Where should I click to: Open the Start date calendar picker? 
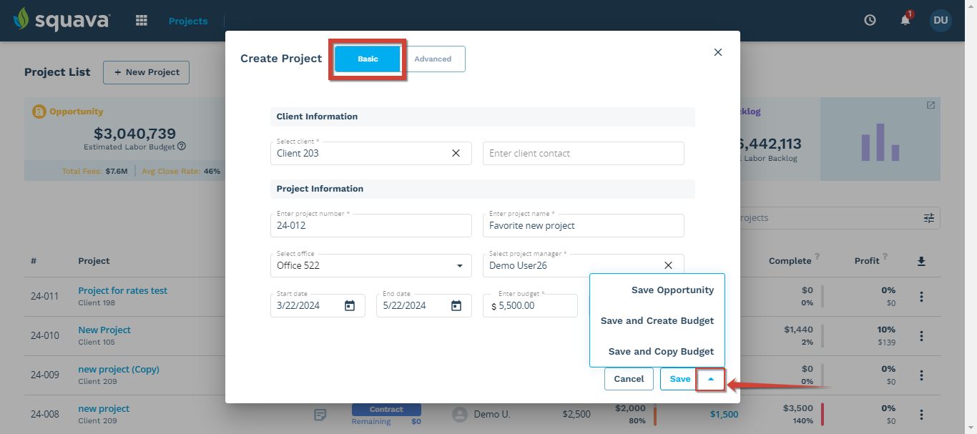(x=349, y=305)
